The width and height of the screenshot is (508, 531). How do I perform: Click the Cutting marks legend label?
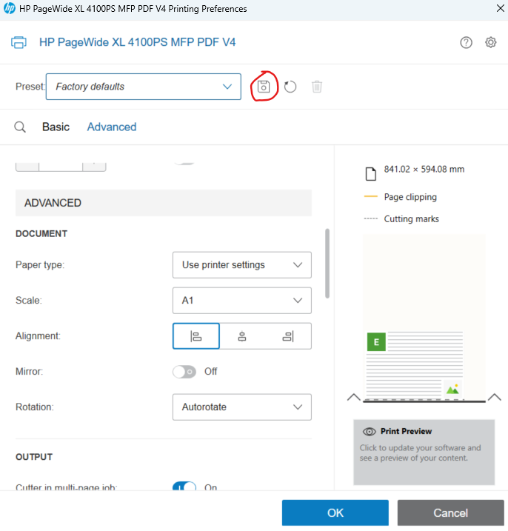pyautogui.click(x=411, y=219)
